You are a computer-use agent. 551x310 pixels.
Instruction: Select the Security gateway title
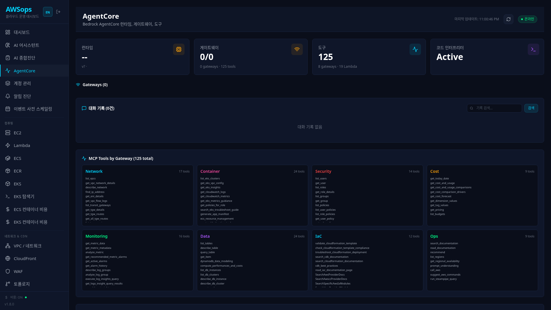tap(323, 171)
